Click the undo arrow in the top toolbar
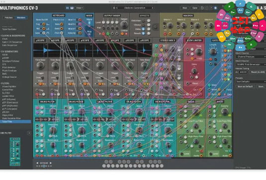The height and width of the screenshot is (180, 266). 202,8
